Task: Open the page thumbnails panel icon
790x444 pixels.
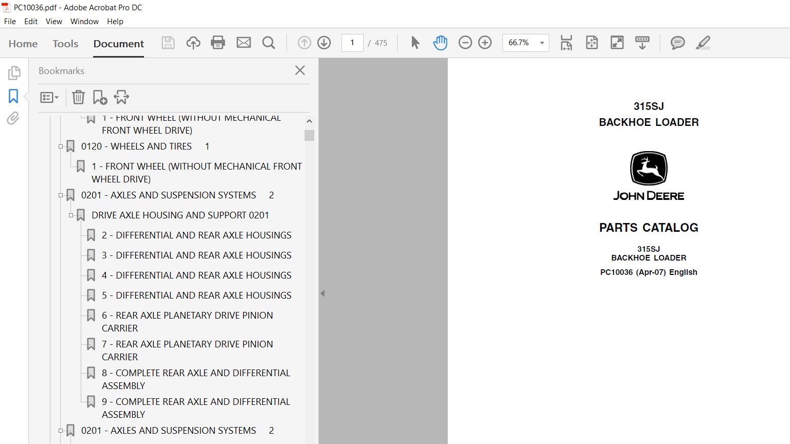Action: [x=14, y=73]
